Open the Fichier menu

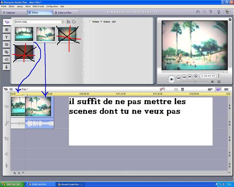(4, 7)
